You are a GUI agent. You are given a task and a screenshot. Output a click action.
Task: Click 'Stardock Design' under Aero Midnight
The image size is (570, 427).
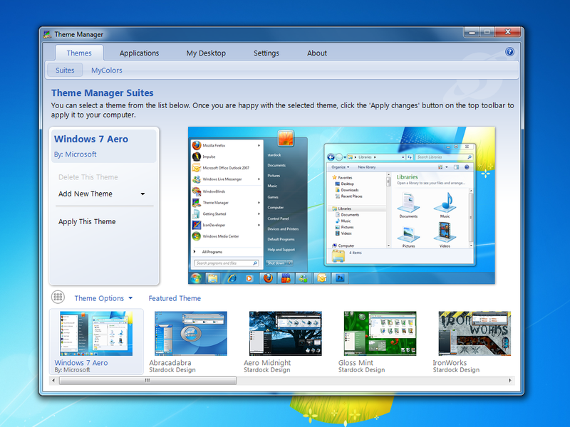pyautogui.click(x=266, y=370)
